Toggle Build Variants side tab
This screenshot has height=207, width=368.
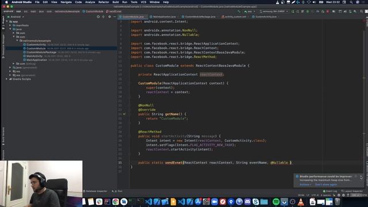(x=3, y=136)
